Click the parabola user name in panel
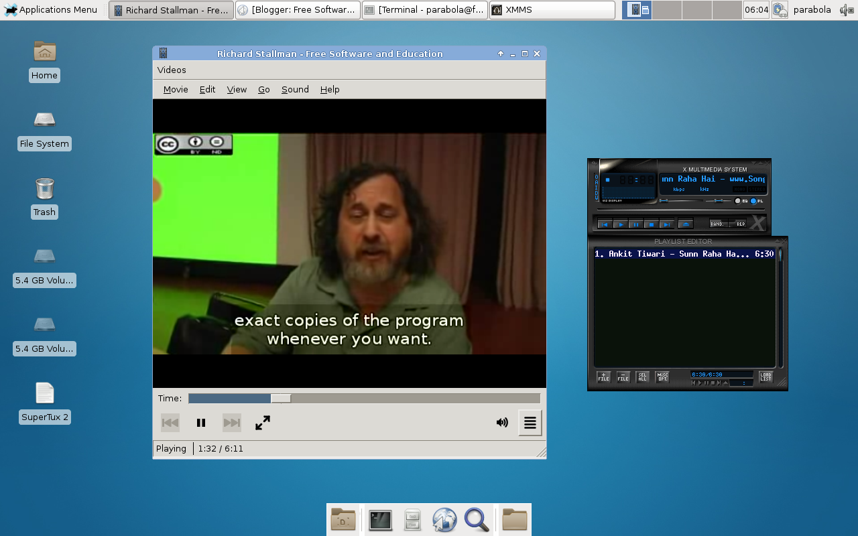The height and width of the screenshot is (536, 858). (812, 10)
